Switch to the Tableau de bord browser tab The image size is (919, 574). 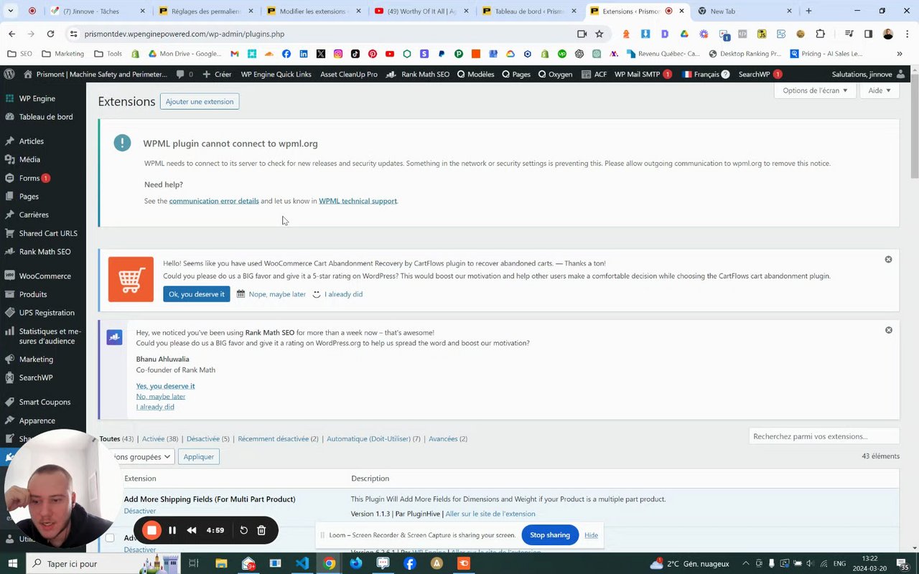tap(528, 11)
